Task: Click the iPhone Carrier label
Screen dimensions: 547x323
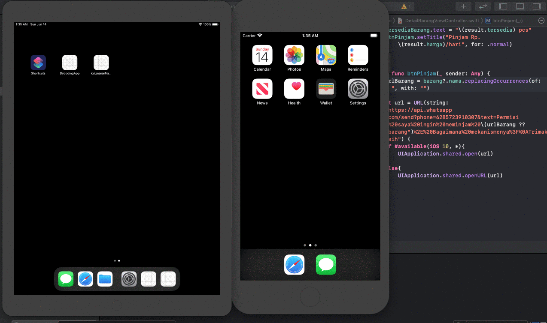Action: pyautogui.click(x=249, y=36)
